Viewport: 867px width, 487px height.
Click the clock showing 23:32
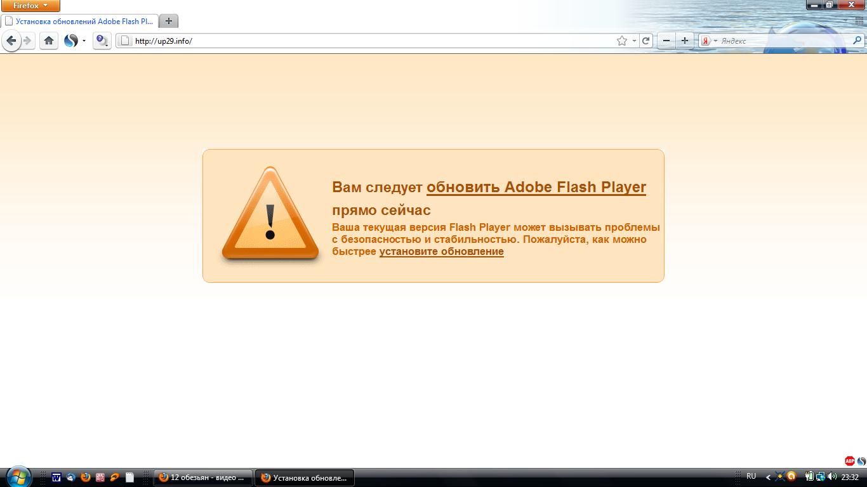click(x=850, y=477)
